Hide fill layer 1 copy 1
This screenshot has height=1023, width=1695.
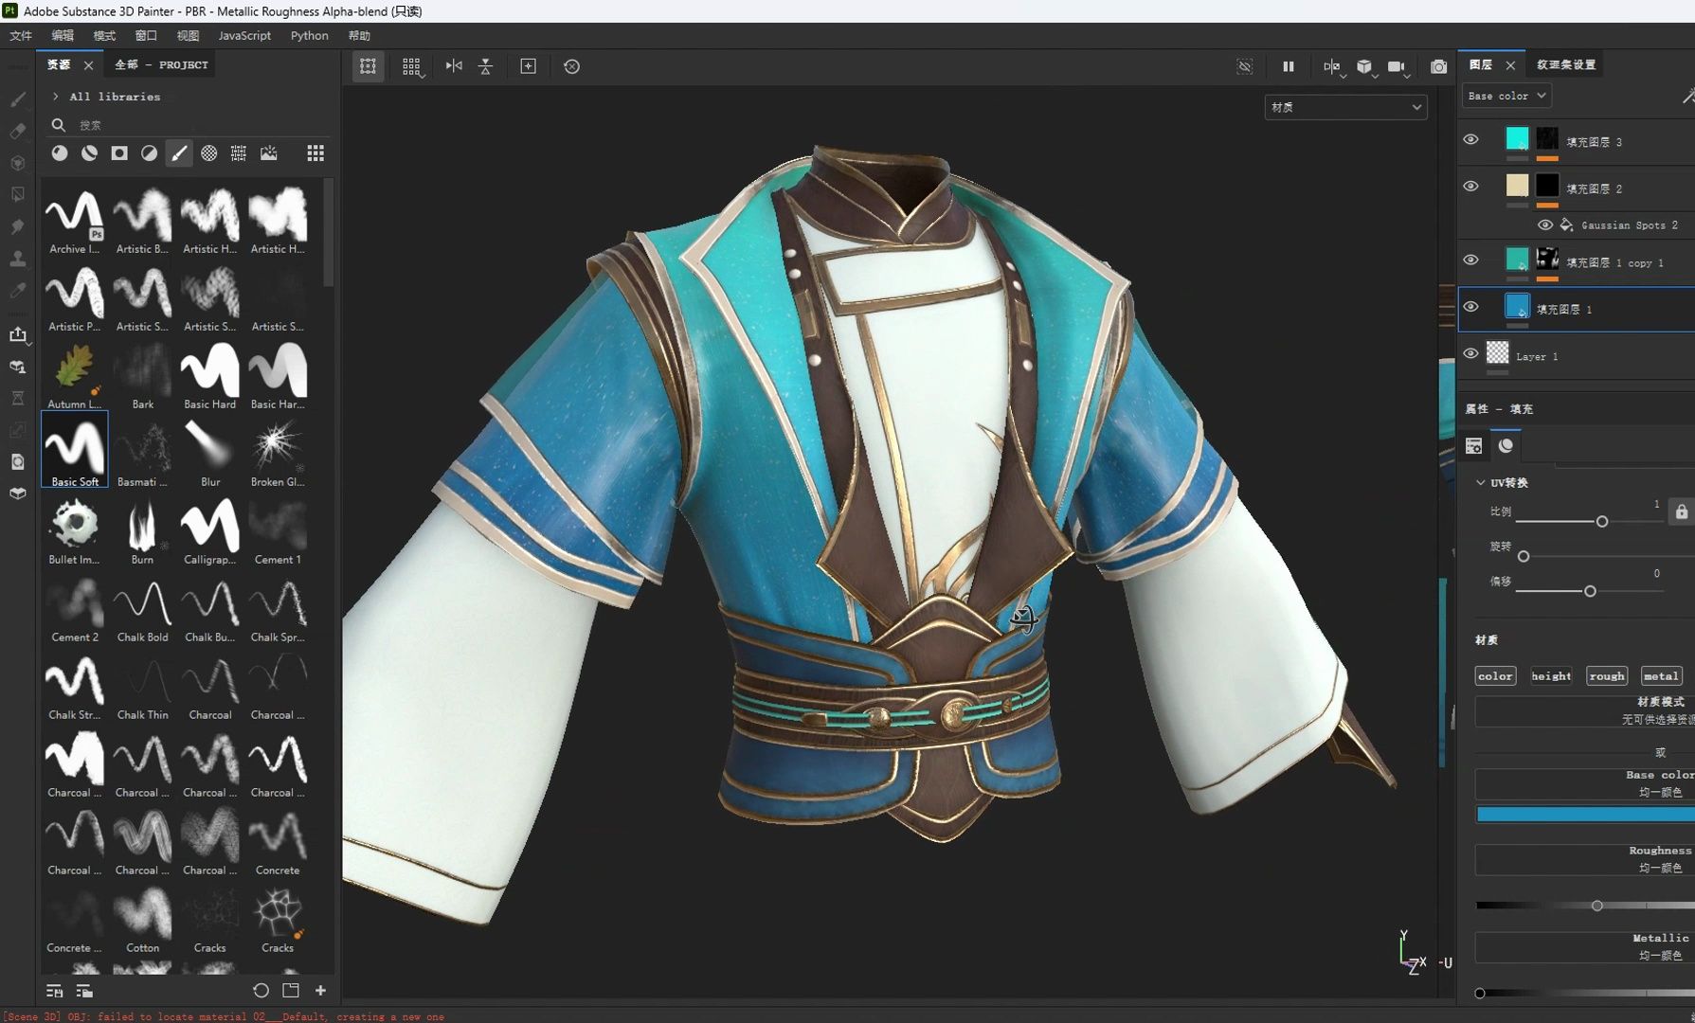point(1470,260)
